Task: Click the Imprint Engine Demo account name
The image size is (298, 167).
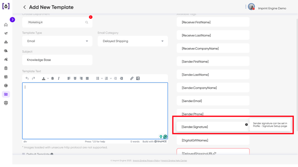Action: [272, 8]
